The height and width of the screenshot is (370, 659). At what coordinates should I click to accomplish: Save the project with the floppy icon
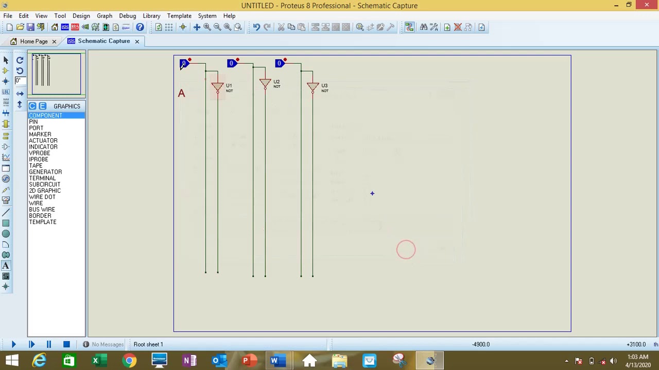tap(30, 27)
